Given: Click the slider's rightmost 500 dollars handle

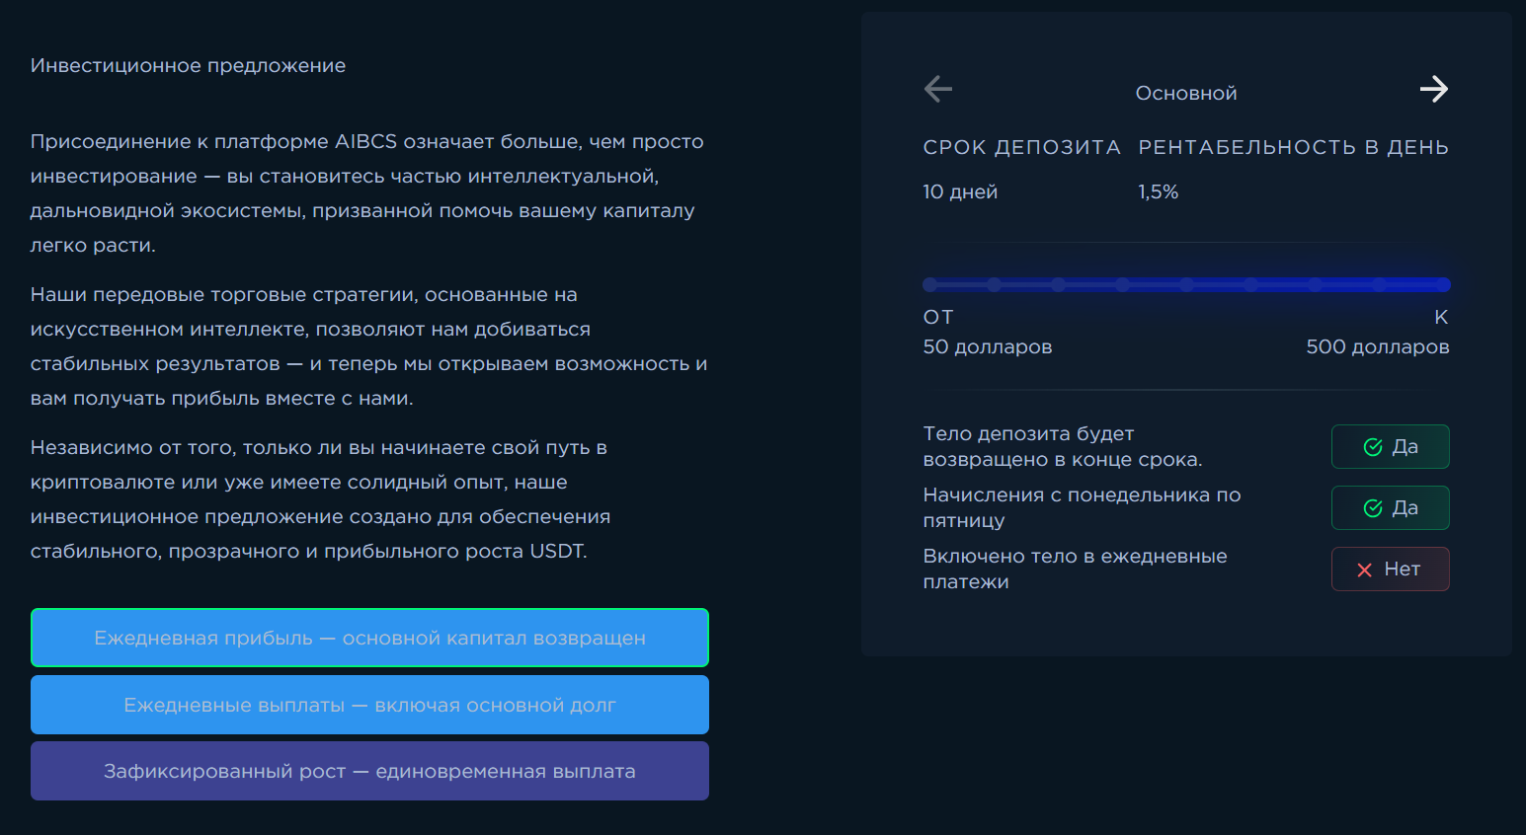Looking at the screenshot, I should [x=1443, y=284].
